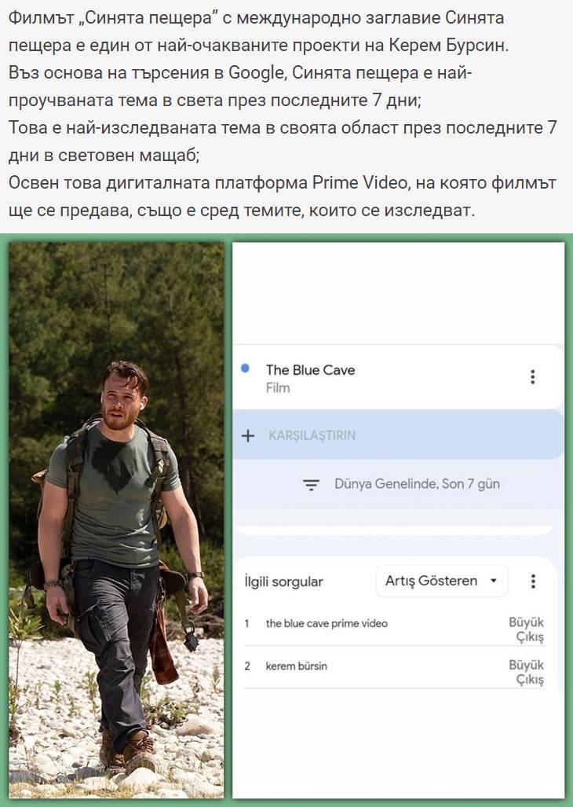This screenshot has height=807, width=573.
Task: Click Prime Video in the Bulgarian paragraph
Action: coord(359,182)
